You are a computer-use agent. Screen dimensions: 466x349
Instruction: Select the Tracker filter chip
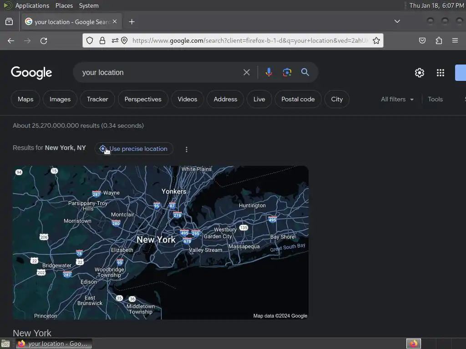point(97,99)
